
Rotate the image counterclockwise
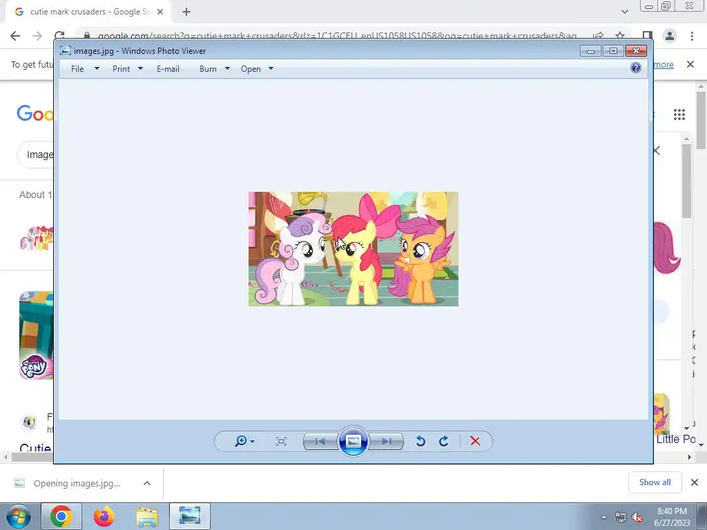420,441
